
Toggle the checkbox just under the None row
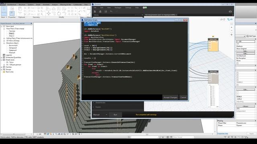(237, 63)
